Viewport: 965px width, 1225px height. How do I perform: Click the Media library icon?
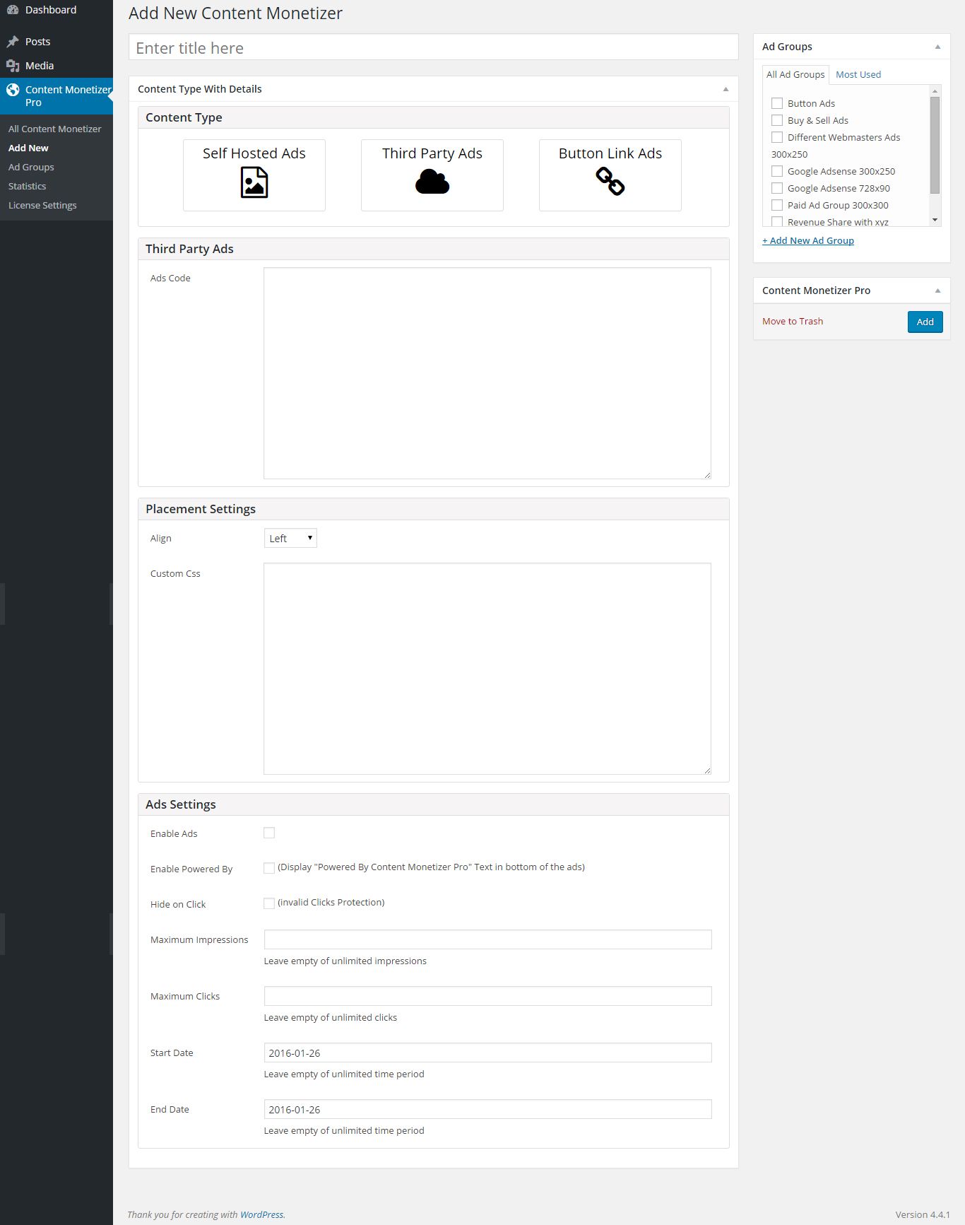(x=13, y=66)
